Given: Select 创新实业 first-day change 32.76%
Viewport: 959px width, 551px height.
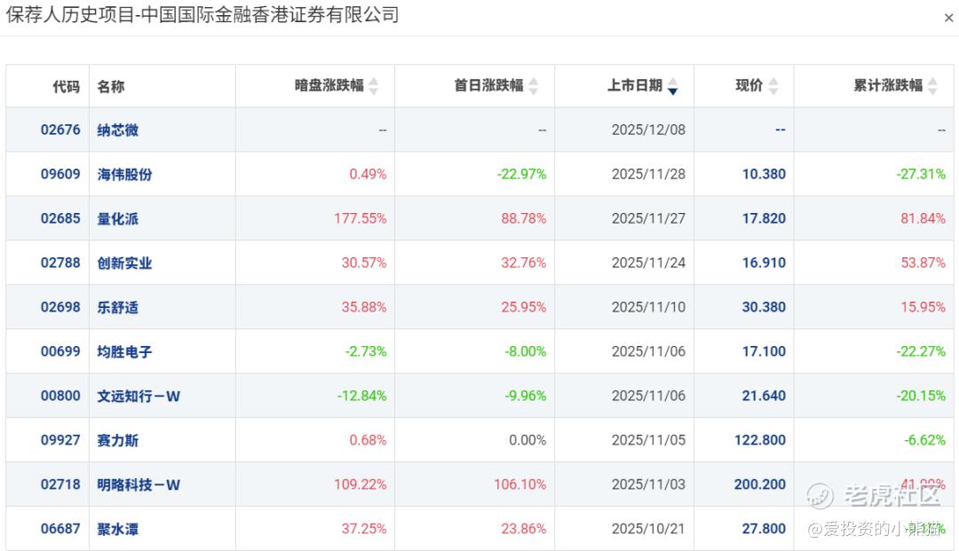Looking at the screenshot, I should (524, 263).
